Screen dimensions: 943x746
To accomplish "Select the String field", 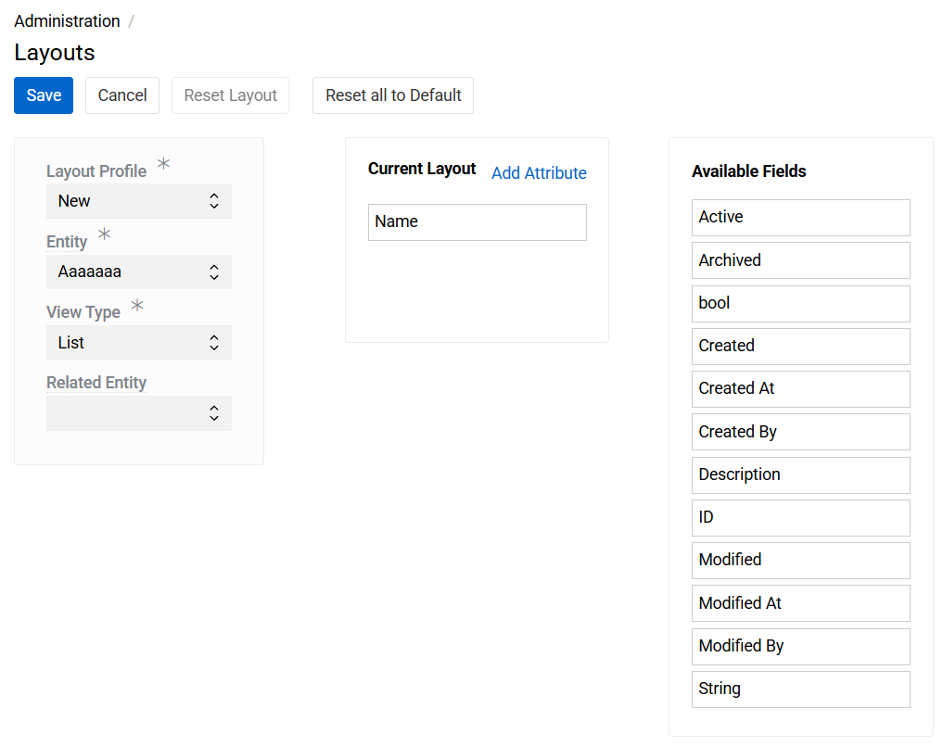I will [800, 689].
